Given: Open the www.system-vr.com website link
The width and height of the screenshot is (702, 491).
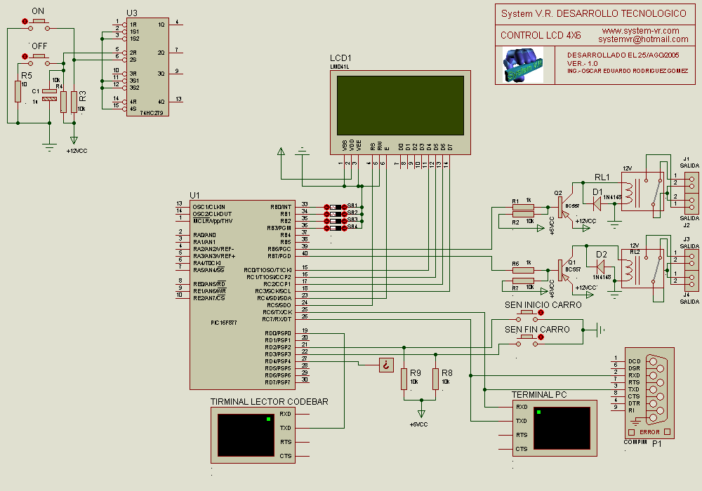Looking at the screenshot, I should click(x=640, y=31).
